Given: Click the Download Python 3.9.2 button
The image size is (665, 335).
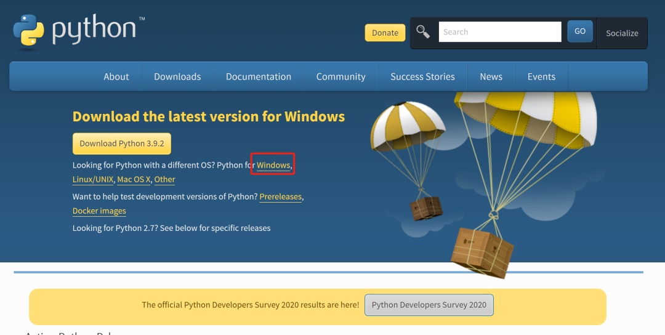Looking at the screenshot, I should pos(122,143).
